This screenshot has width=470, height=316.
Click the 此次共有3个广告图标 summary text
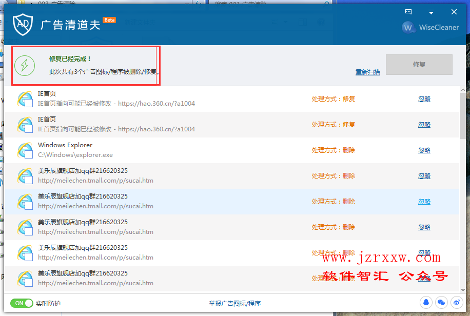coord(104,72)
